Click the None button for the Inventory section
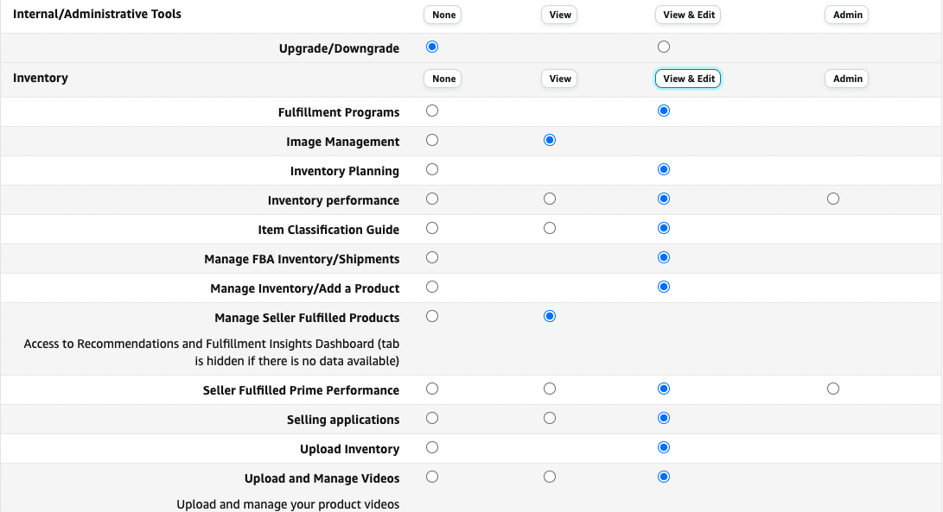This screenshot has height=512, width=943. [x=442, y=79]
